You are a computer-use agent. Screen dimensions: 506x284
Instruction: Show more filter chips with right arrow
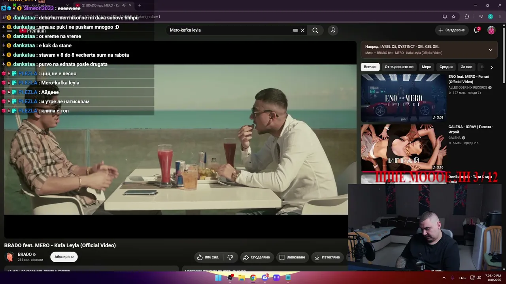tap(491, 67)
